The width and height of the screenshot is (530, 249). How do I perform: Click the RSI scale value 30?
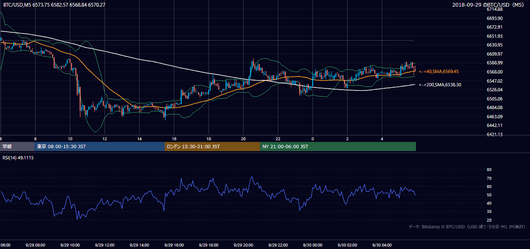point(489,212)
